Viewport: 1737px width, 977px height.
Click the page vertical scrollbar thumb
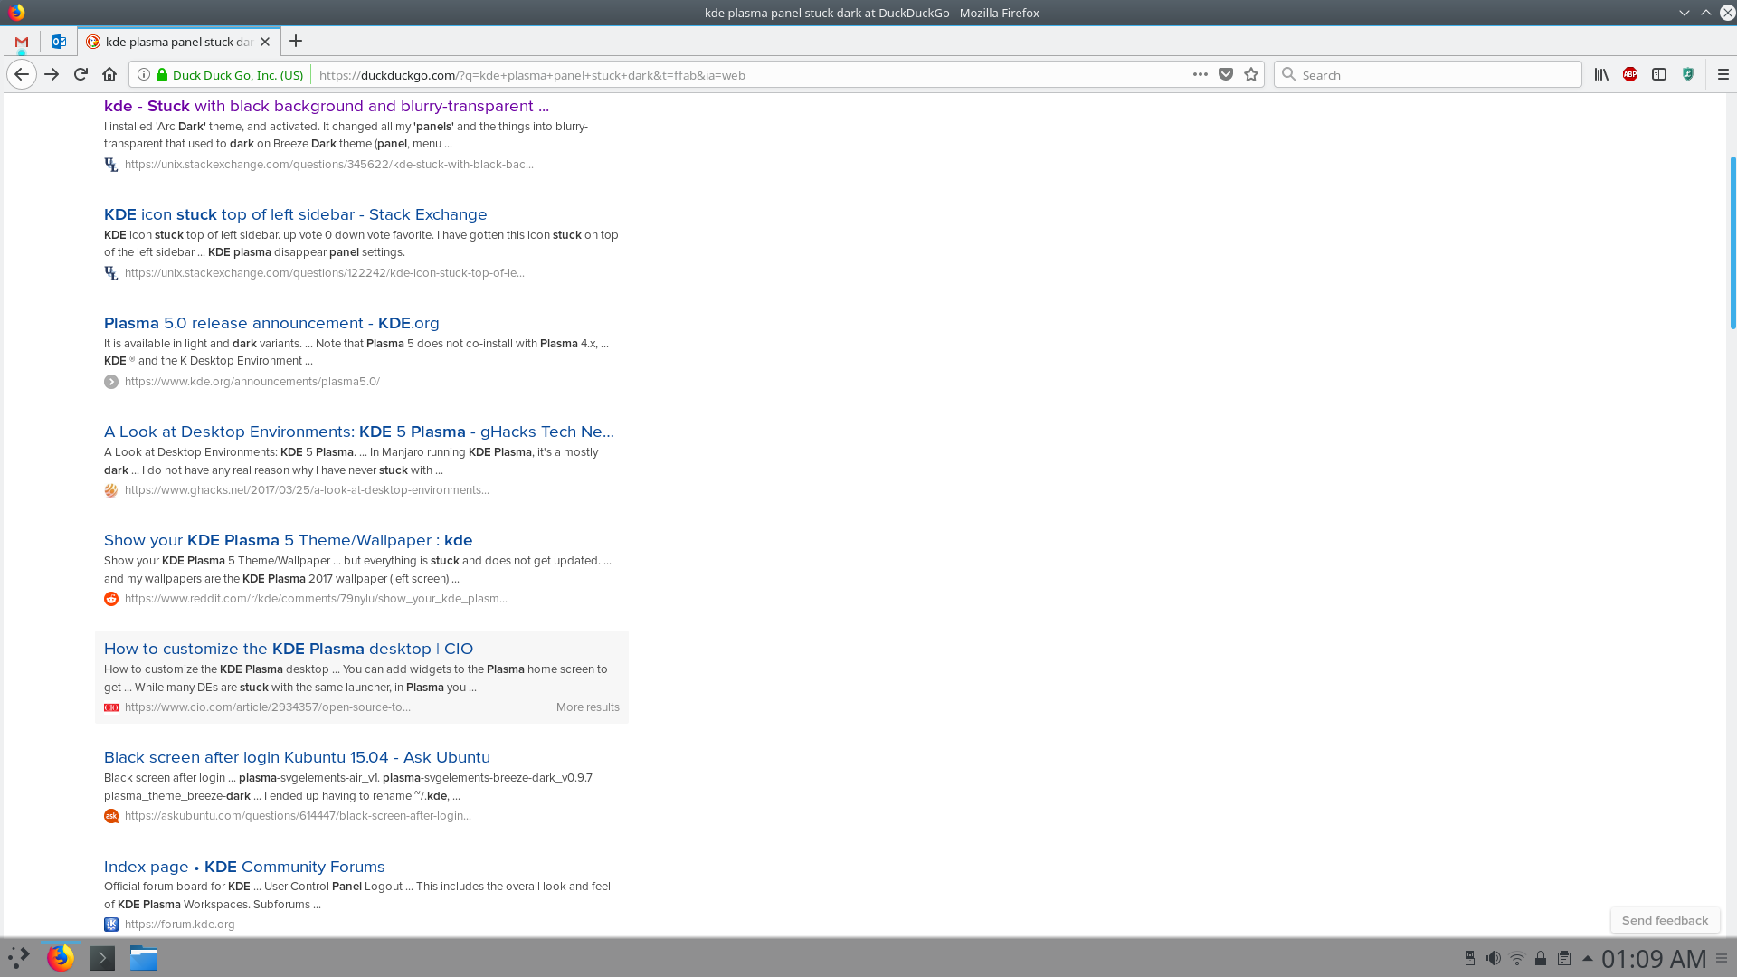tap(1732, 242)
